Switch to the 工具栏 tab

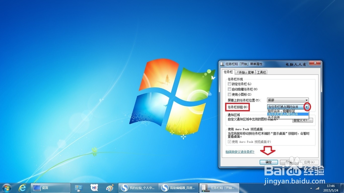(261, 72)
